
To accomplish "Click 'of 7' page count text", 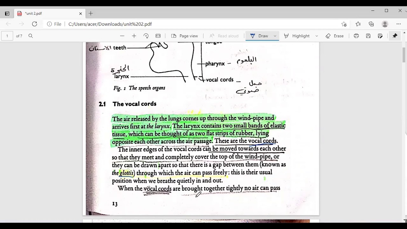I will [19, 36].
